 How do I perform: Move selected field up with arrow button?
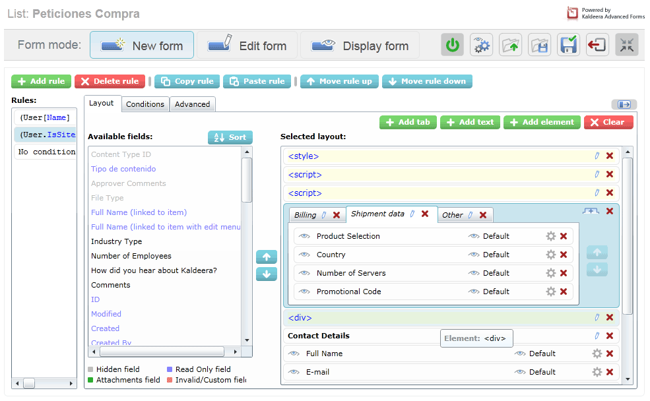(x=267, y=257)
